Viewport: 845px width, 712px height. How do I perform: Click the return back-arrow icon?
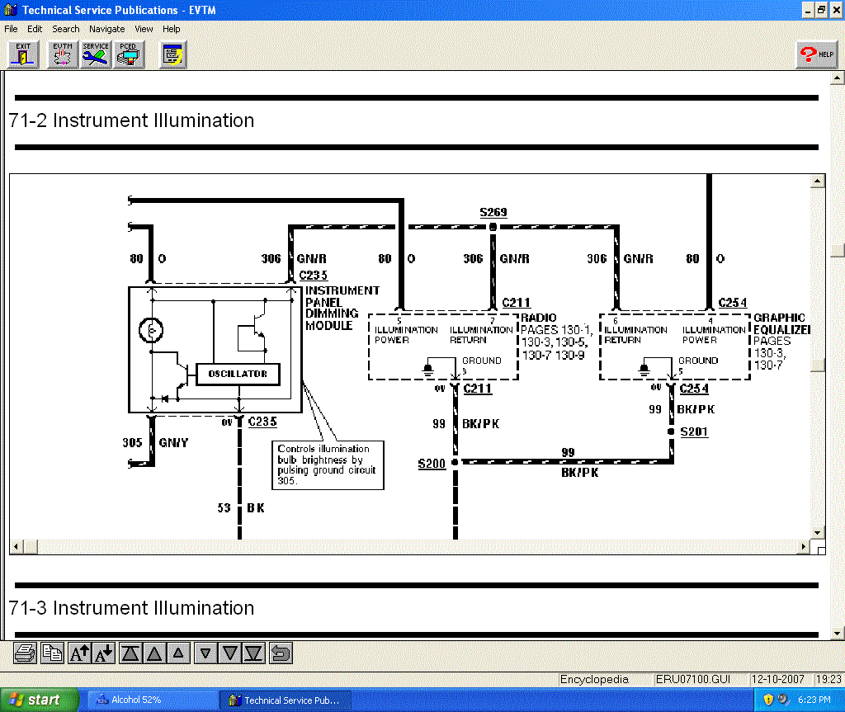[281, 653]
